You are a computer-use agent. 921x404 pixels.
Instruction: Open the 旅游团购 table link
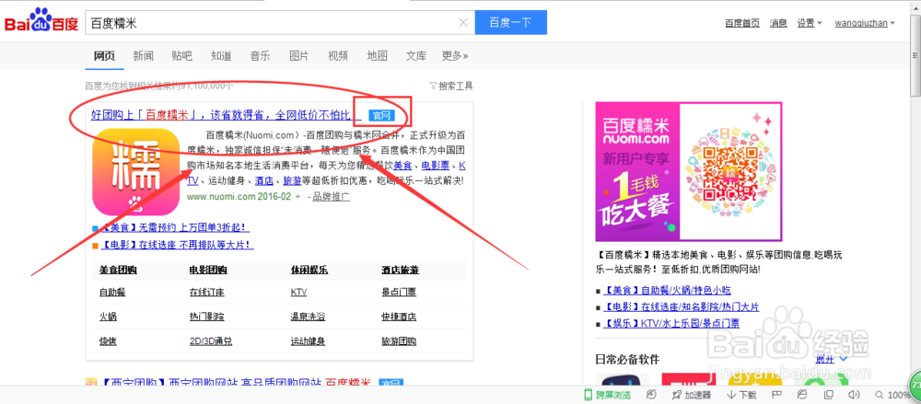coord(399,341)
